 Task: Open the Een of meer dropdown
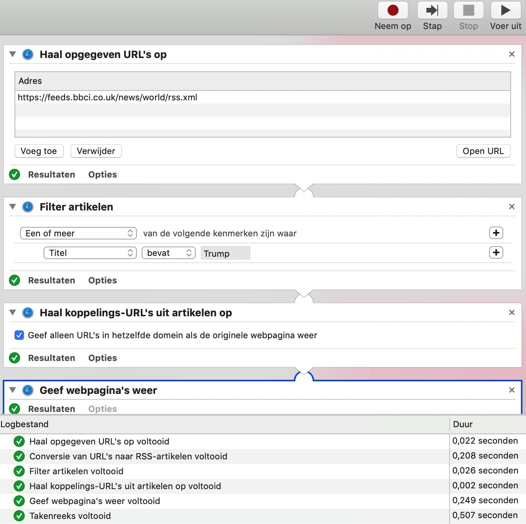78,233
